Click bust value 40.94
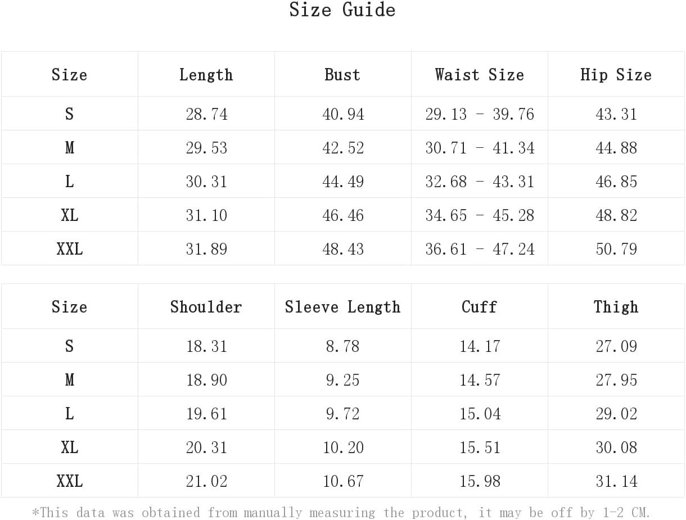 343,114
